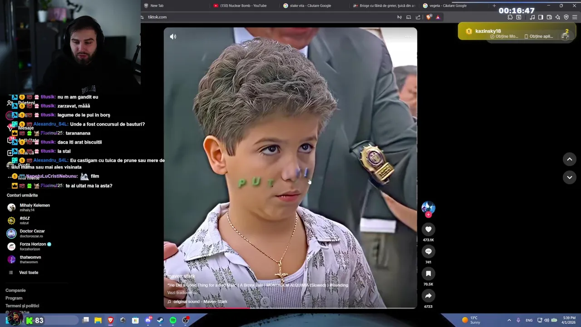Open Task View in the taskbar

(86, 320)
